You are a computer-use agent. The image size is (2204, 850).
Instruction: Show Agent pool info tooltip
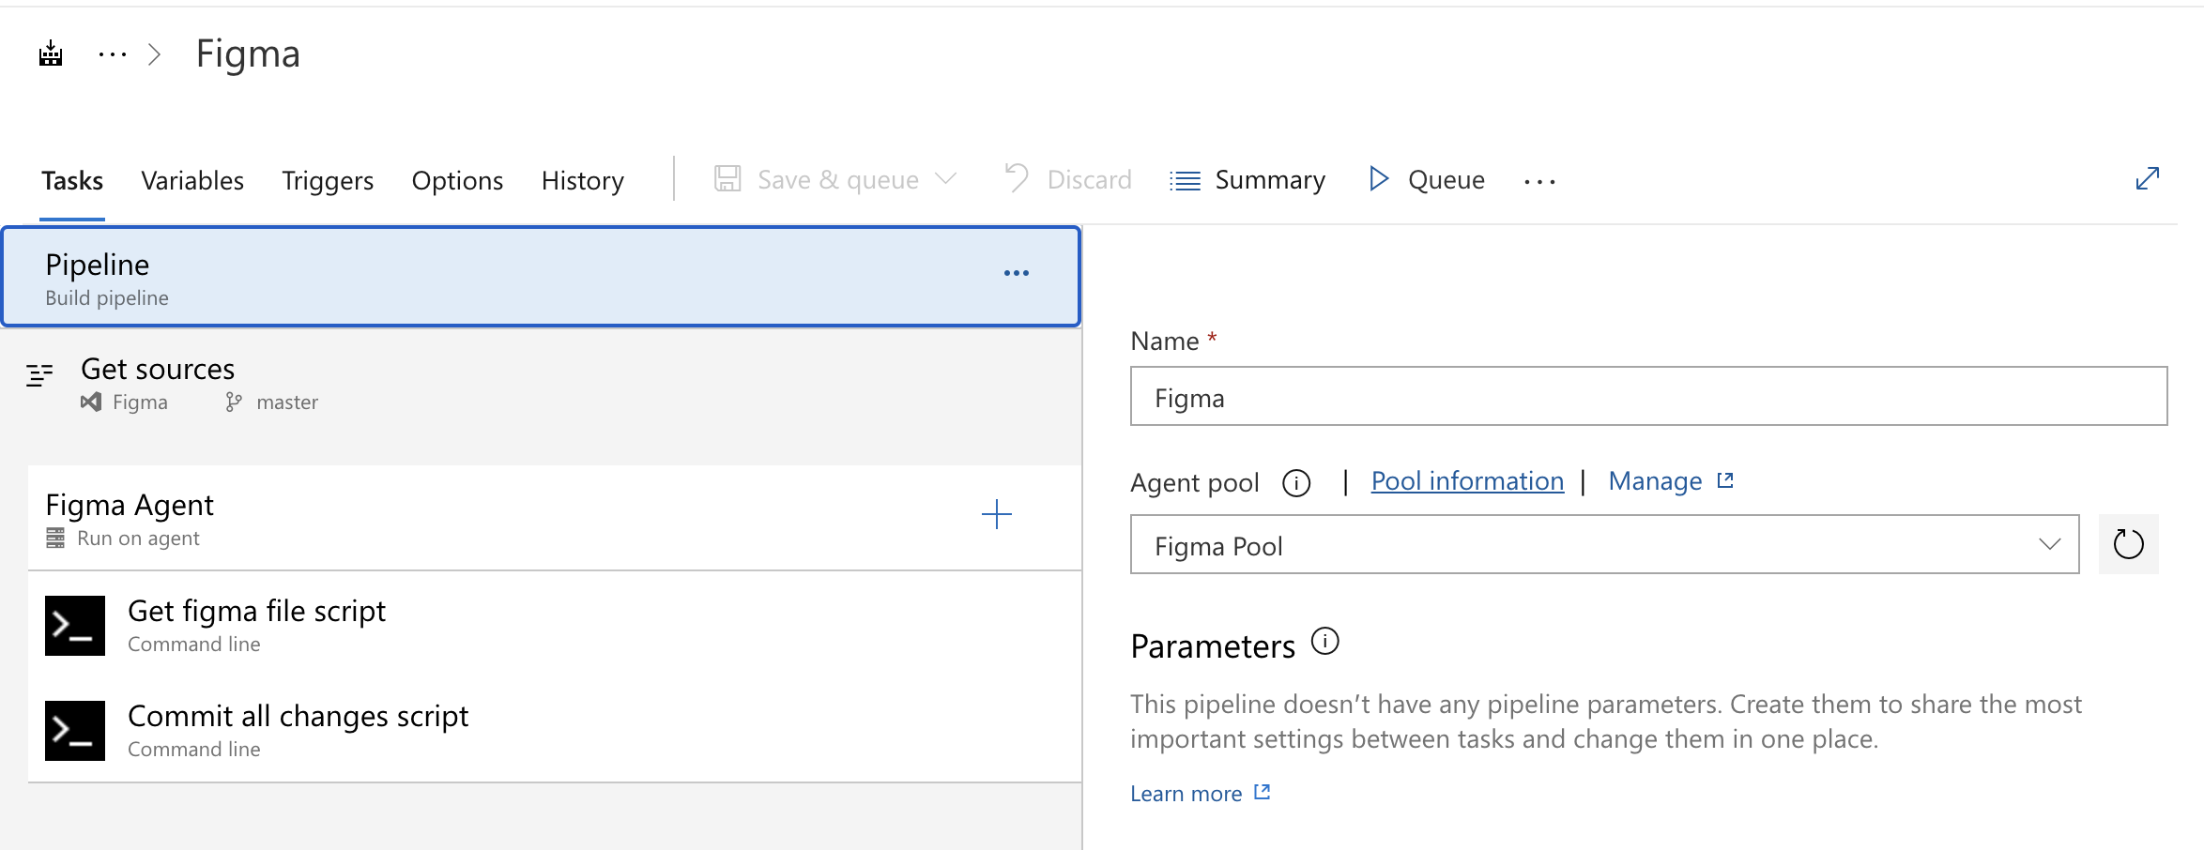coord(1296,483)
